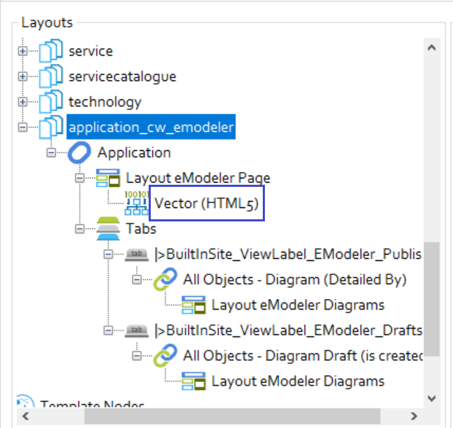Click the servicecatalogue layout icon
This screenshot has width=453, height=428.
click(51, 77)
